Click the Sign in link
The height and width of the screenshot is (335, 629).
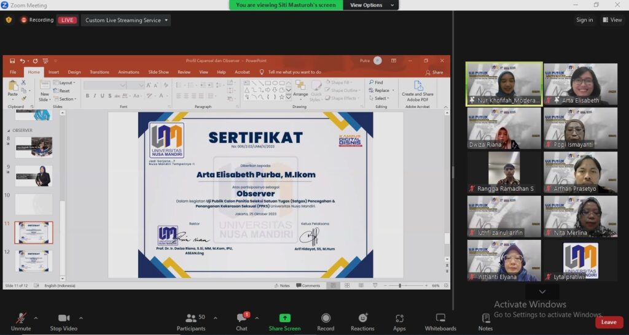pos(585,20)
